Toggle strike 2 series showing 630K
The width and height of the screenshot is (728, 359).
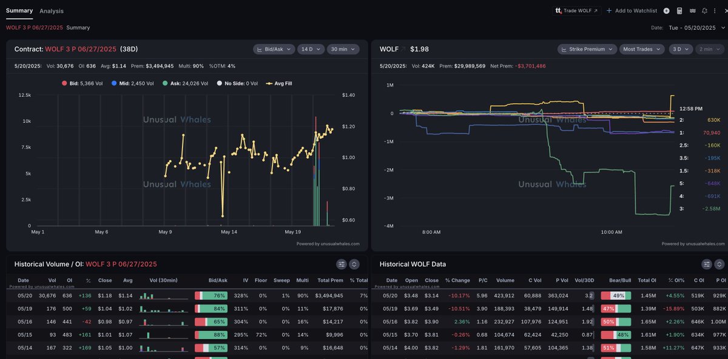(x=699, y=120)
